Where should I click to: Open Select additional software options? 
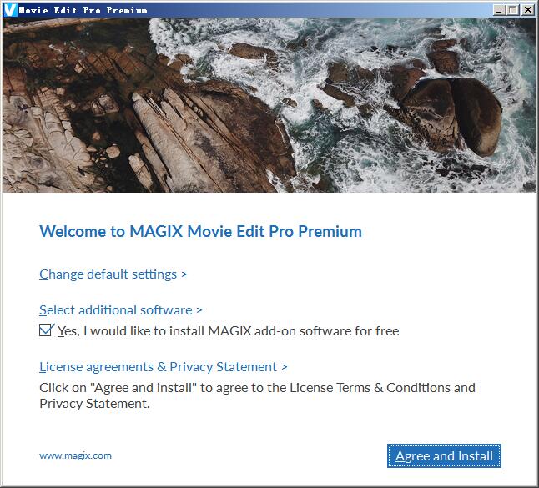(115, 310)
